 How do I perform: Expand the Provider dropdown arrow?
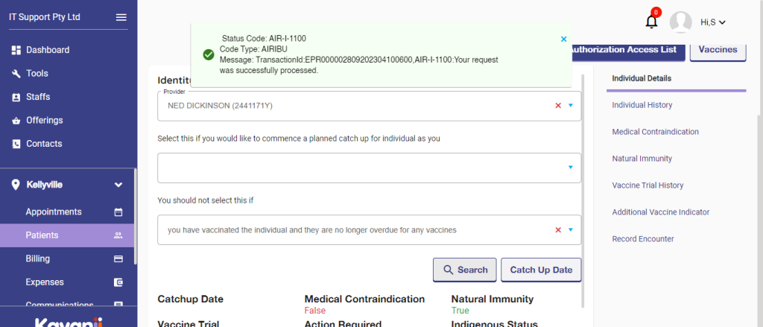pos(571,106)
